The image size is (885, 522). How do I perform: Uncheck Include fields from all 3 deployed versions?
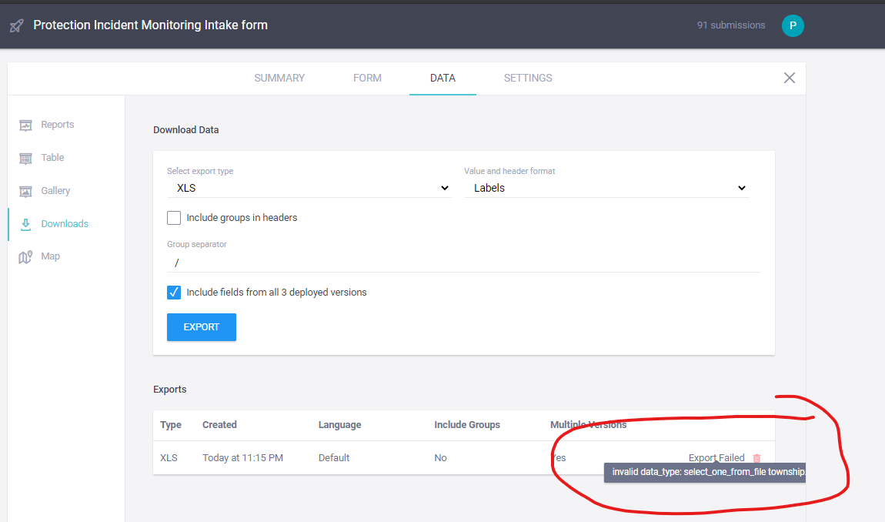click(x=173, y=292)
